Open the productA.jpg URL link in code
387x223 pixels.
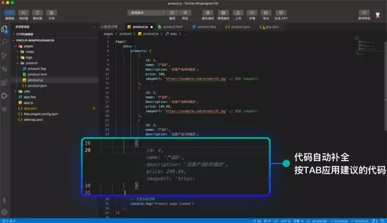point(196,79)
